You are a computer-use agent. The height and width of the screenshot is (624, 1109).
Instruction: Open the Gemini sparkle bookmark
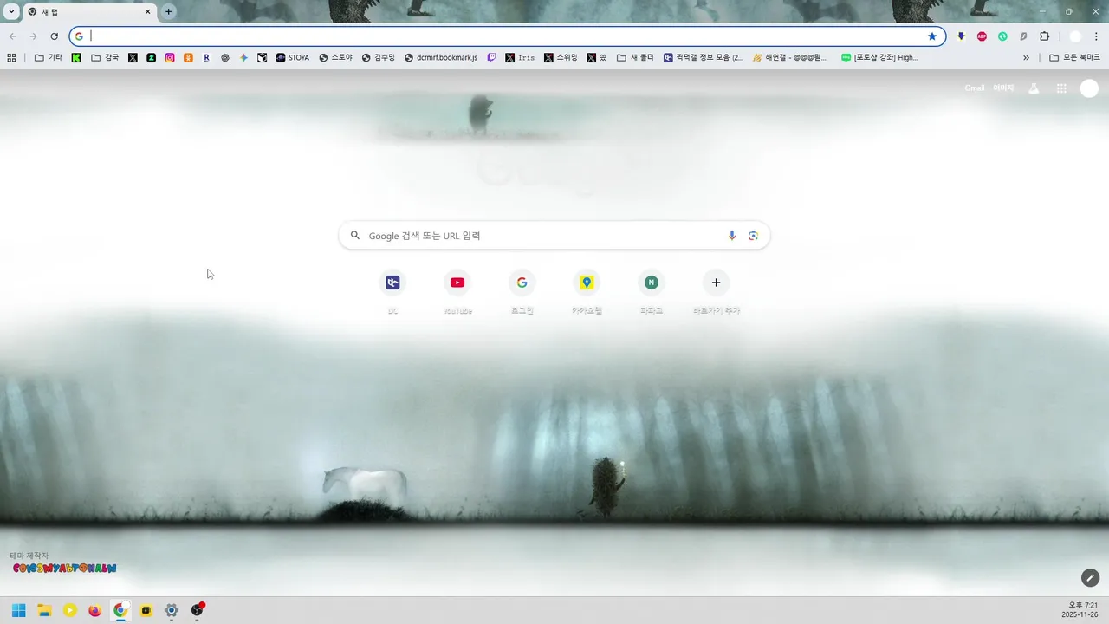pyautogui.click(x=243, y=58)
